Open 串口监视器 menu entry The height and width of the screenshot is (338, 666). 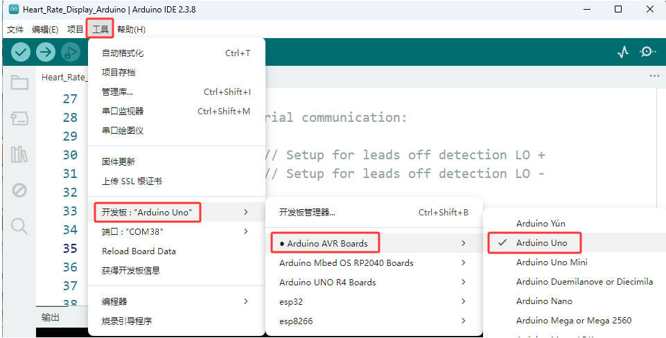176,112
